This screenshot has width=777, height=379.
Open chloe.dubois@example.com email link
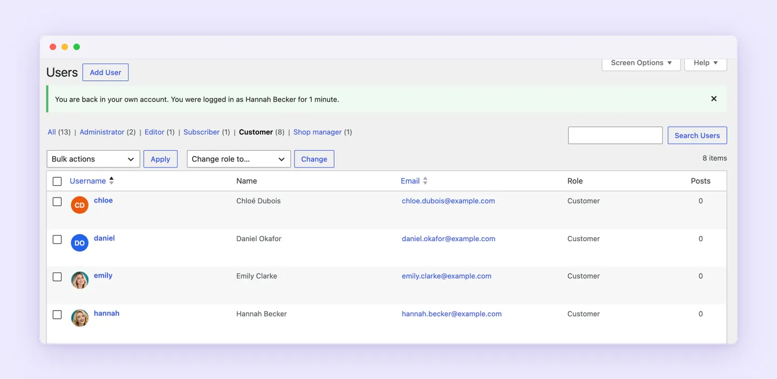click(x=448, y=201)
